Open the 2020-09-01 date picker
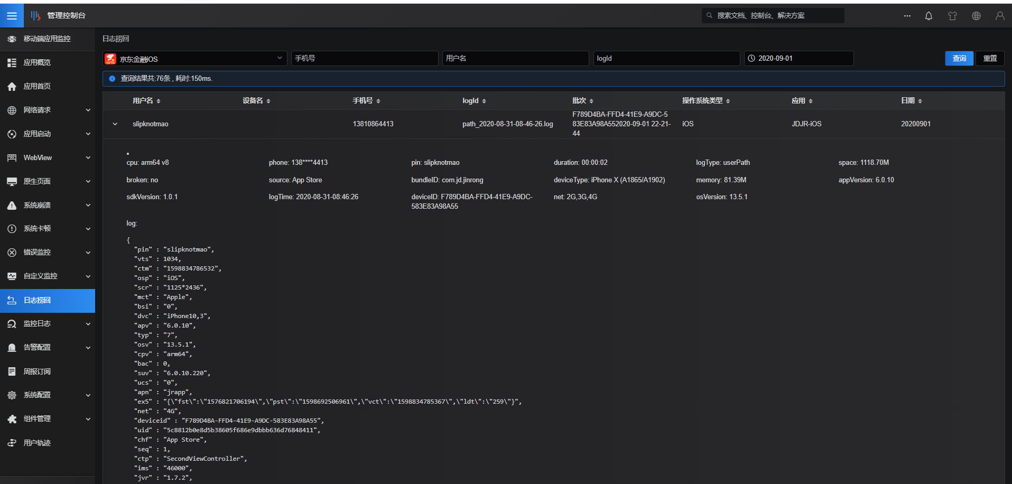Screen dimensions: 1012x484 pyautogui.click(x=799, y=59)
